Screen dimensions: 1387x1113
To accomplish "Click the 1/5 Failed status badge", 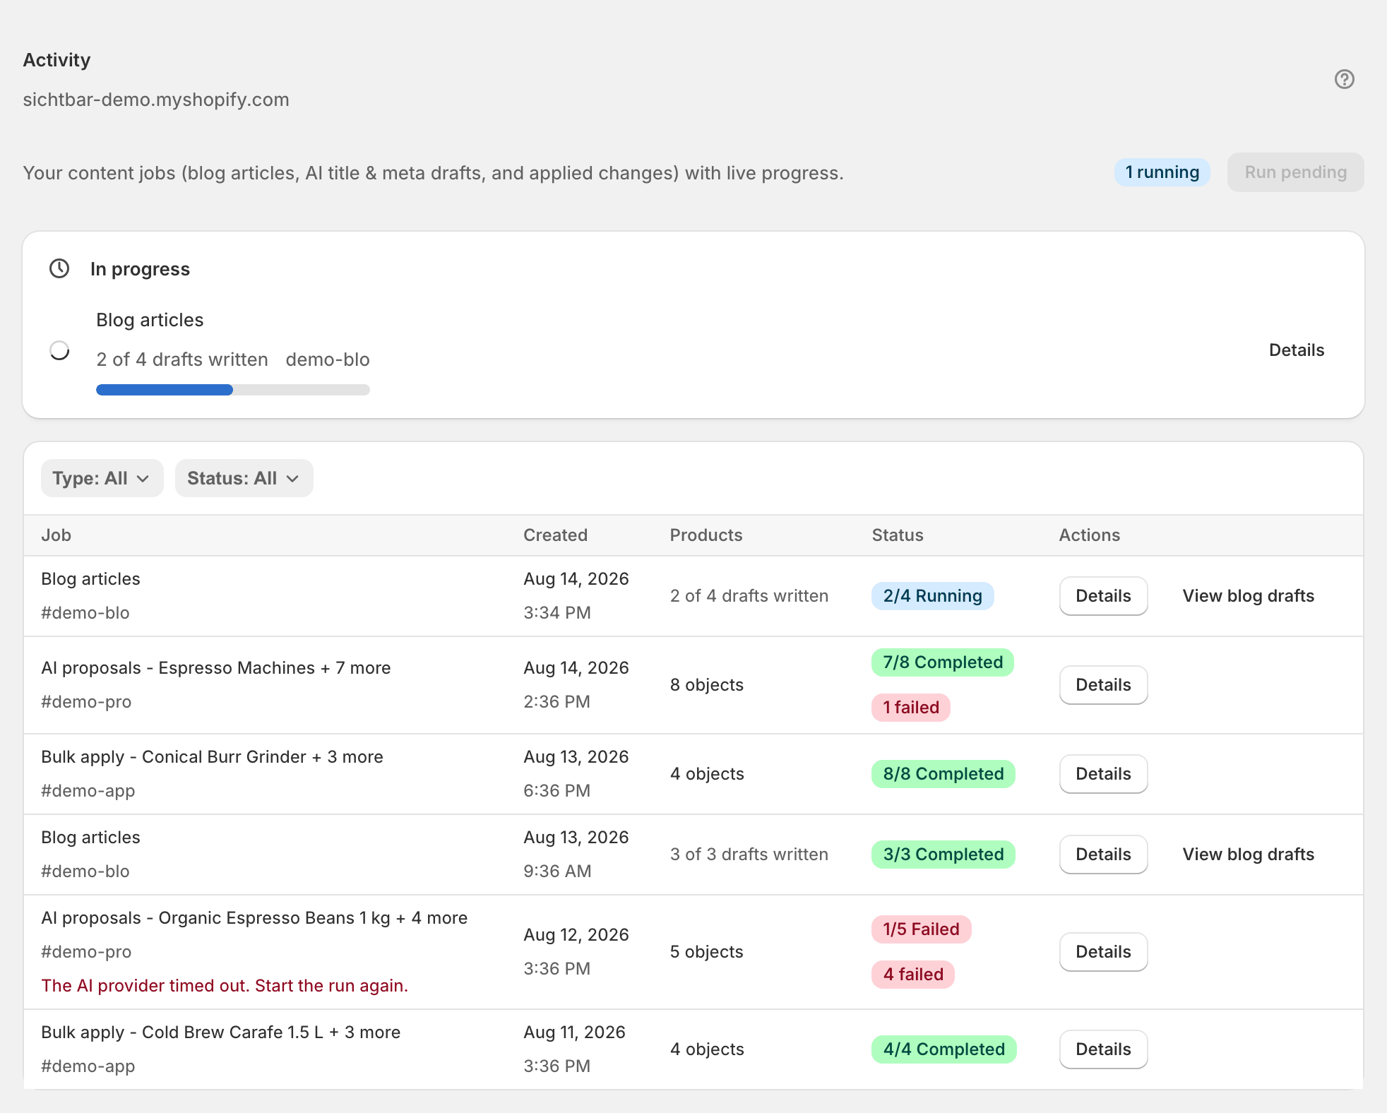I will tap(921, 929).
